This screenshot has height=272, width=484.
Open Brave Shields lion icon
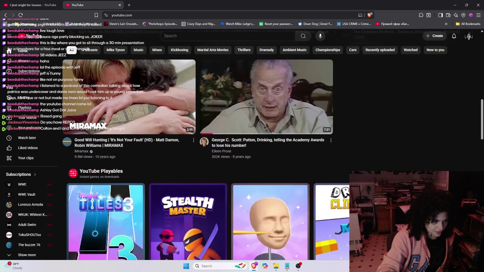(369, 15)
